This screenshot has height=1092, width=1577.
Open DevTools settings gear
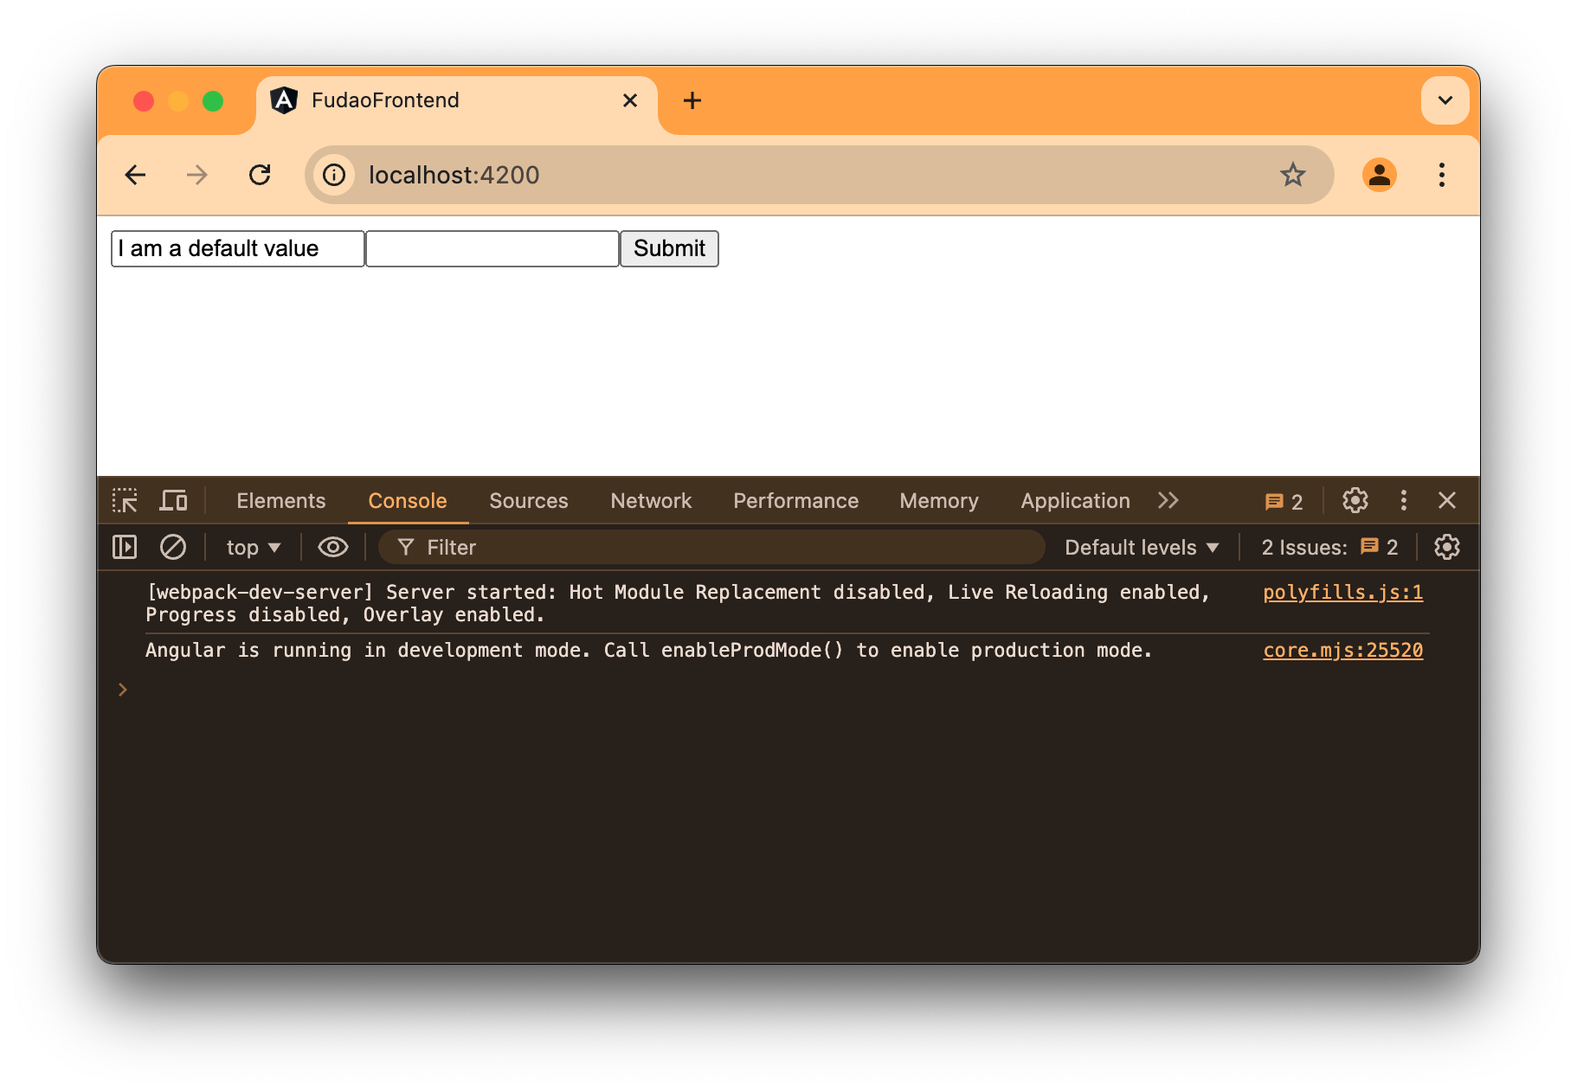pyautogui.click(x=1354, y=500)
